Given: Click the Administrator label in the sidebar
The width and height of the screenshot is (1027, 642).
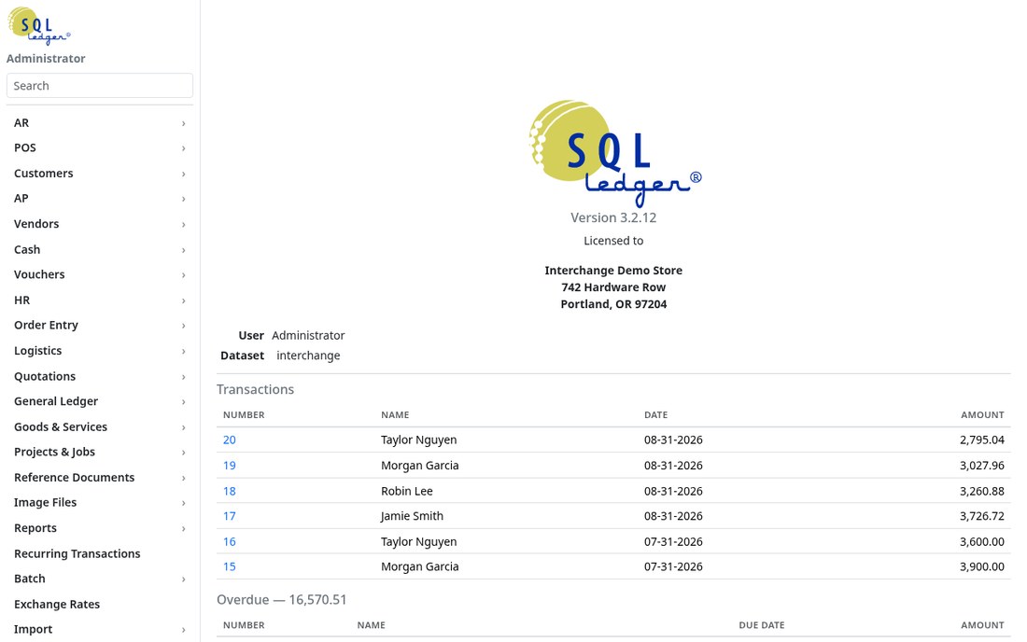Looking at the screenshot, I should [46, 58].
